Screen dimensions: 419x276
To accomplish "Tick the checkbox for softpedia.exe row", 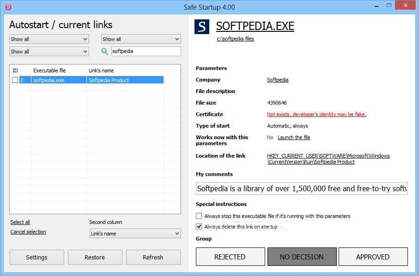I will (15, 80).
